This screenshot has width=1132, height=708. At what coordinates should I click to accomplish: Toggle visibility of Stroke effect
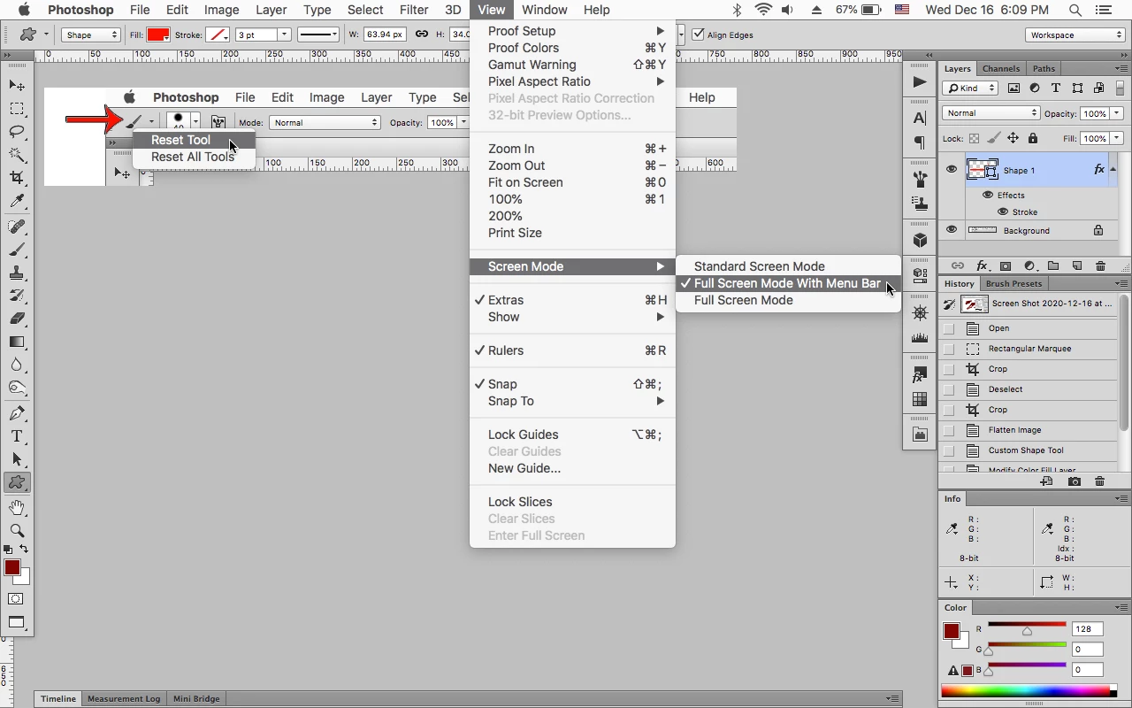click(1003, 212)
